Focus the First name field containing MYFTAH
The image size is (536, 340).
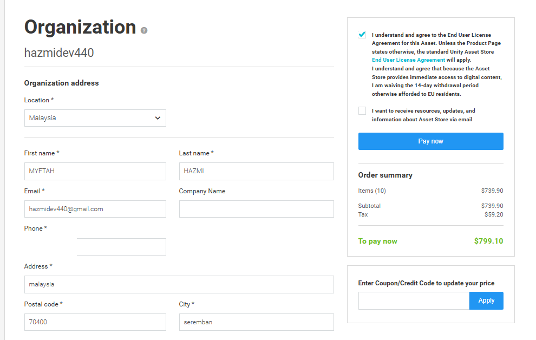[95, 171]
